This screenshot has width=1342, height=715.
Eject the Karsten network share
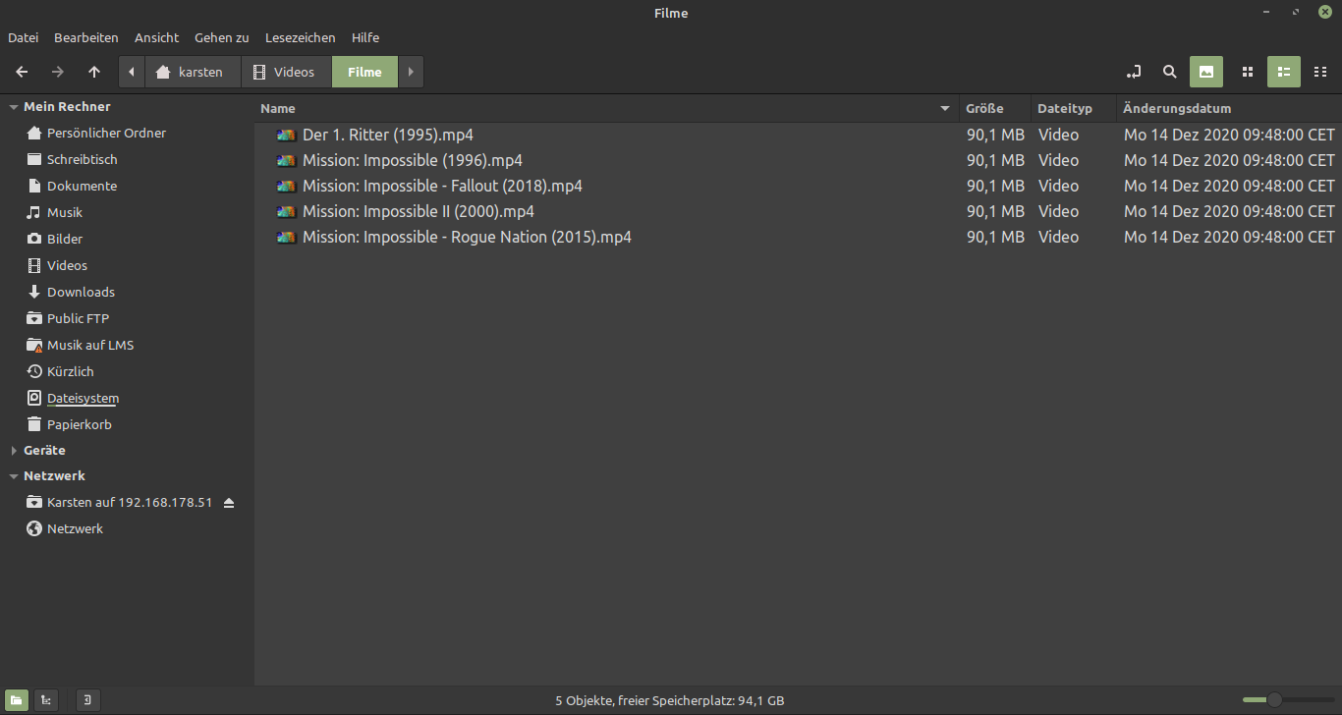[x=229, y=503]
